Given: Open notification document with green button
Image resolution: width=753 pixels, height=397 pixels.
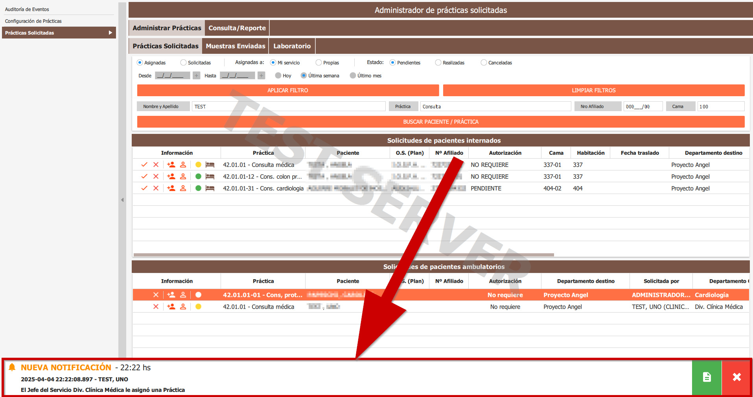Looking at the screenshot, I should coord(707,377).
